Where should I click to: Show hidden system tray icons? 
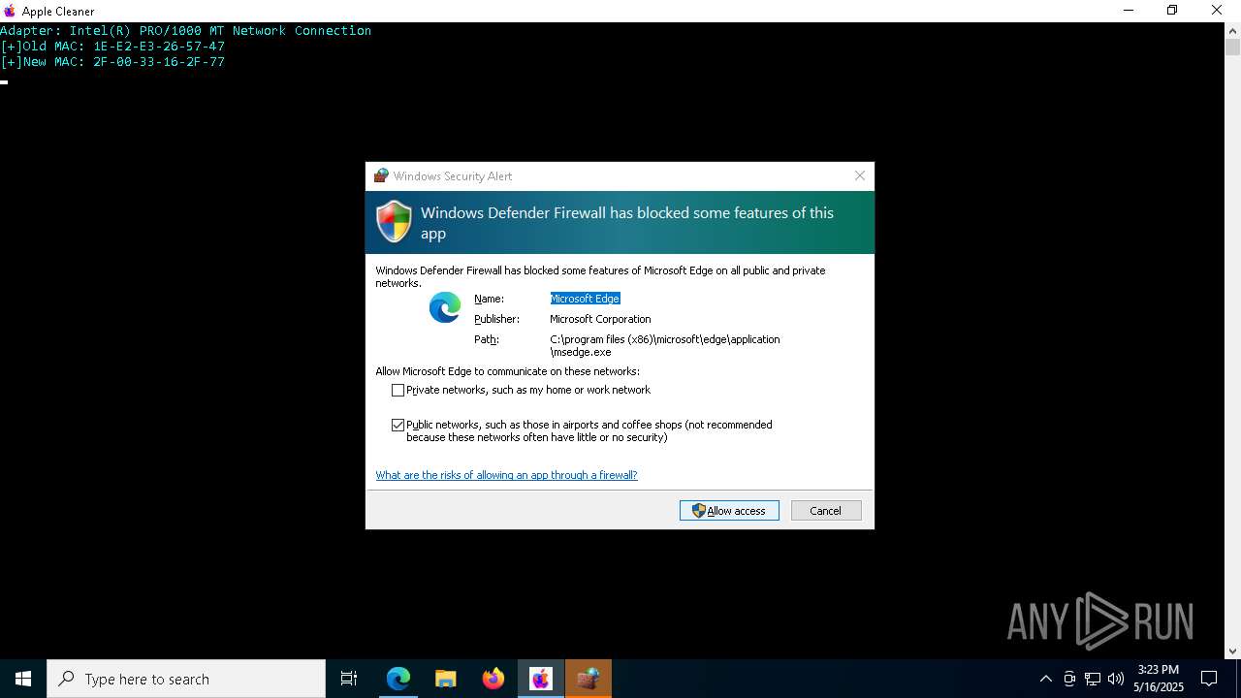(x=1045, y=679)
